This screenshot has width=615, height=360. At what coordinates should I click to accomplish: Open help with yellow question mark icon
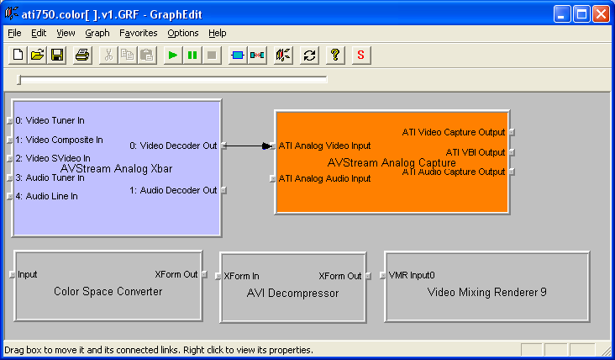(335, 55)
